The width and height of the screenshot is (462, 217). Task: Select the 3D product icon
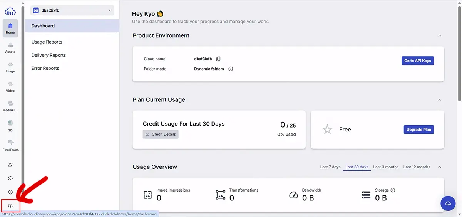(10, 126)
